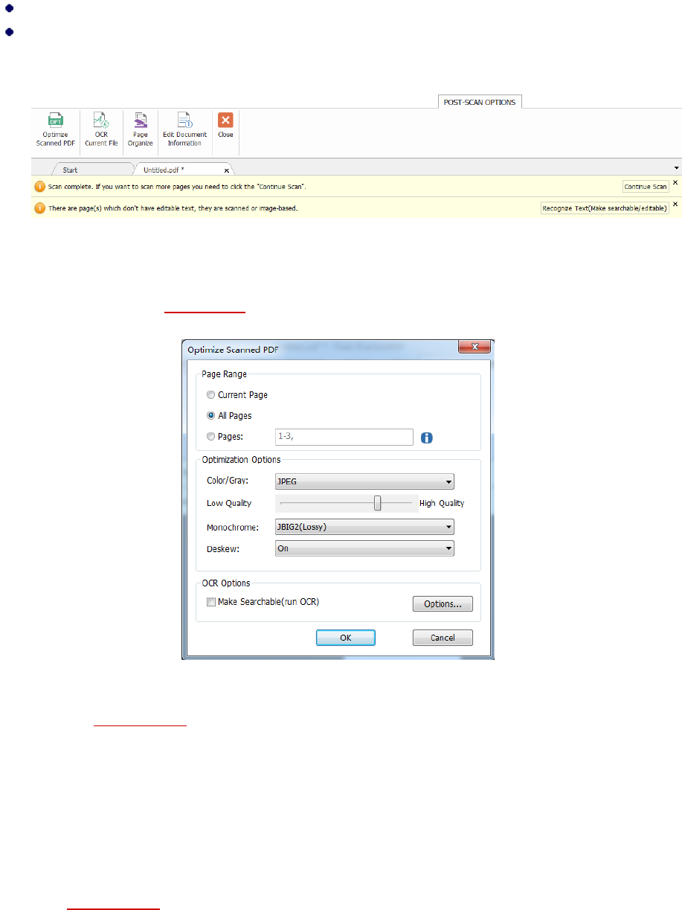Close the Untitled.pdf tab with its X
This screenshot has width=682, height=910.
pyautogui.click(x=227, y=170)
